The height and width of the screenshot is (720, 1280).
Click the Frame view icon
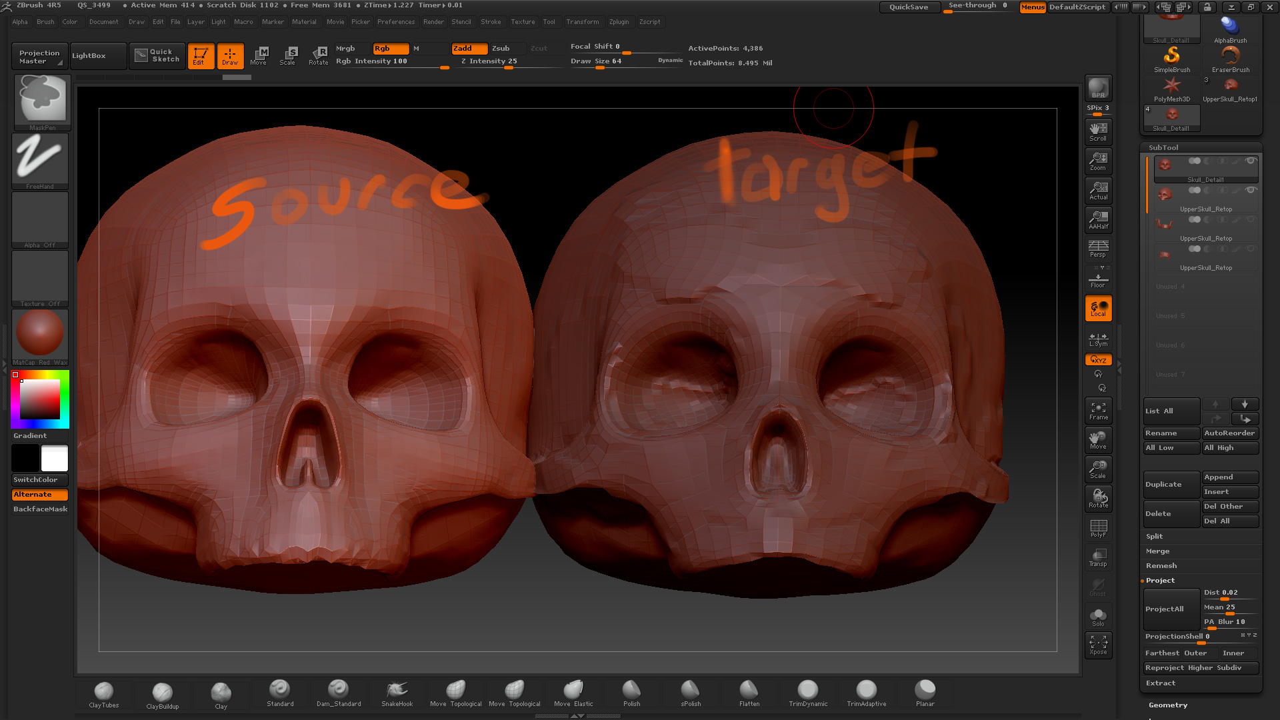pyautogui.click(x=1098, y=411)
